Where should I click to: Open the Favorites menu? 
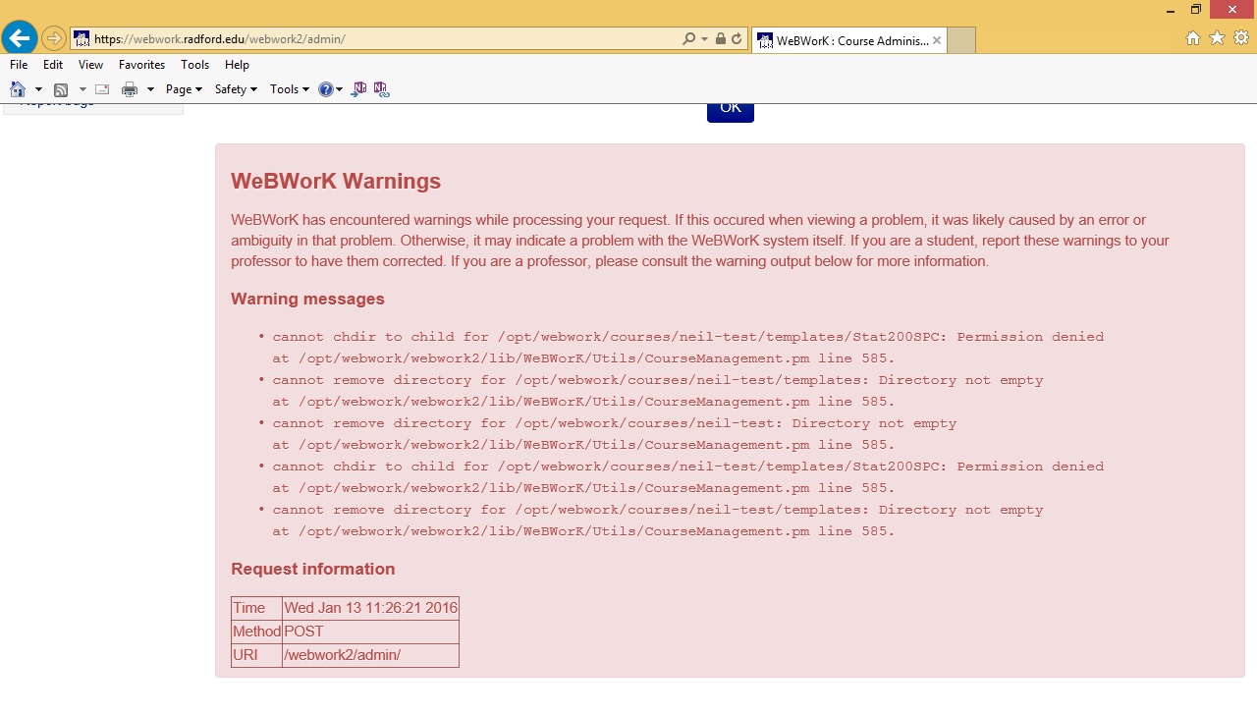click(141, 65)
